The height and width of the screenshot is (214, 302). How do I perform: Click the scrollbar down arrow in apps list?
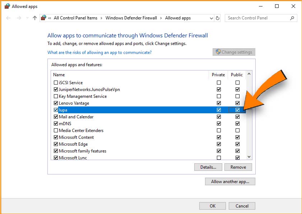click(249, 157)
